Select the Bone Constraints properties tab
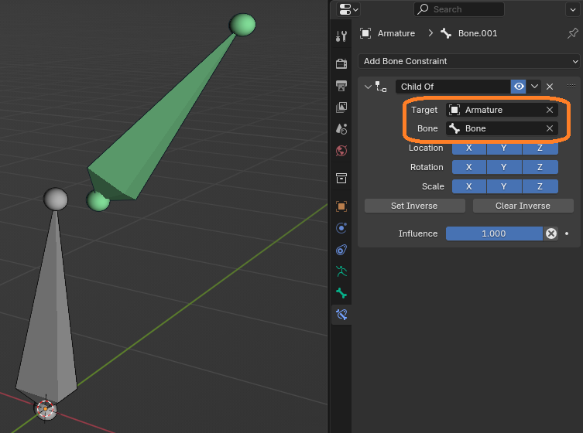This screenshot has width=583, height=433. click(341, 315)
